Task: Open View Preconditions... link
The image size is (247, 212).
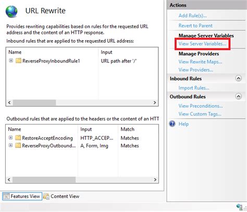Action: pyautogui.click(x=201, y=106)
